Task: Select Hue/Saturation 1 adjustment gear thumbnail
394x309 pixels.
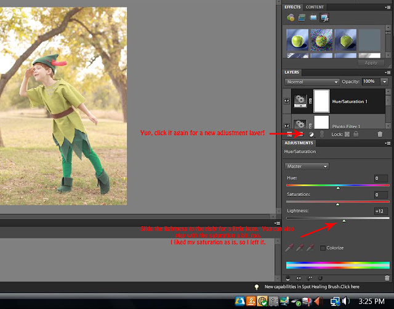Action: 300,101
